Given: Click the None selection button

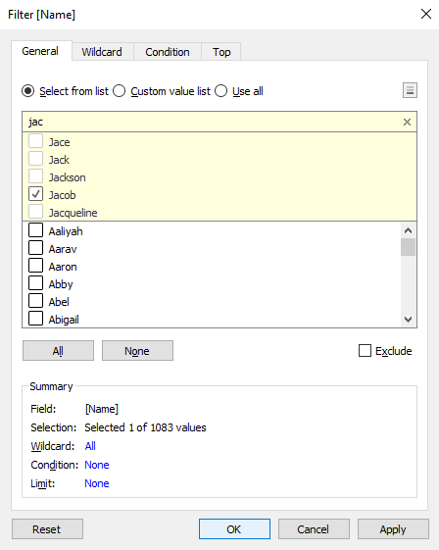Looking at the screenshot, I should pyautogui.click(x=137, y=350).
